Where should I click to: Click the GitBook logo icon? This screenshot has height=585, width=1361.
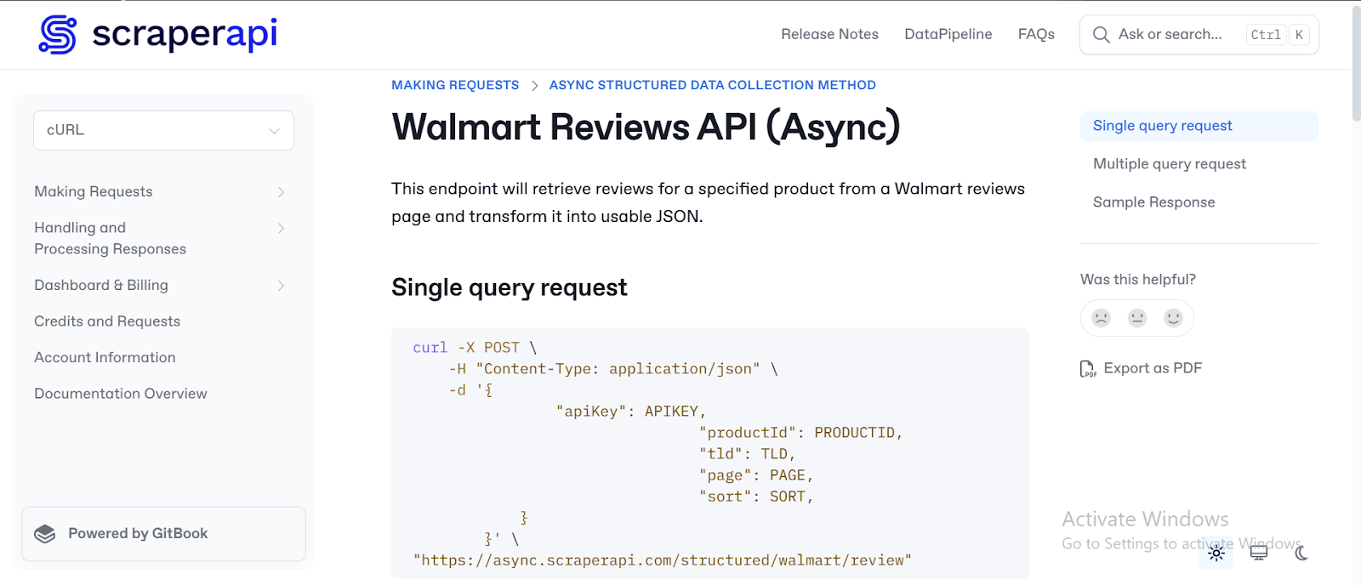click(x=45, y=534)
